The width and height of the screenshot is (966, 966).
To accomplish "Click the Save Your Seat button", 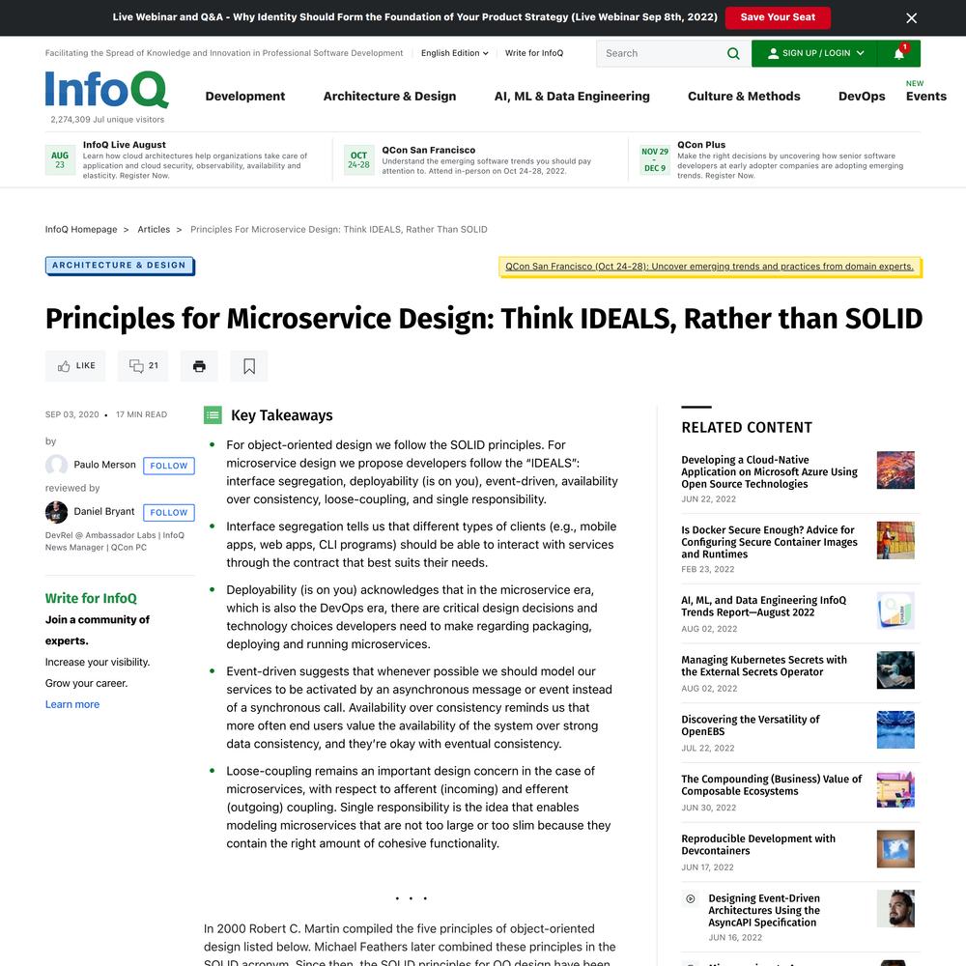I will pyautogui.click(x=778, y=17).
